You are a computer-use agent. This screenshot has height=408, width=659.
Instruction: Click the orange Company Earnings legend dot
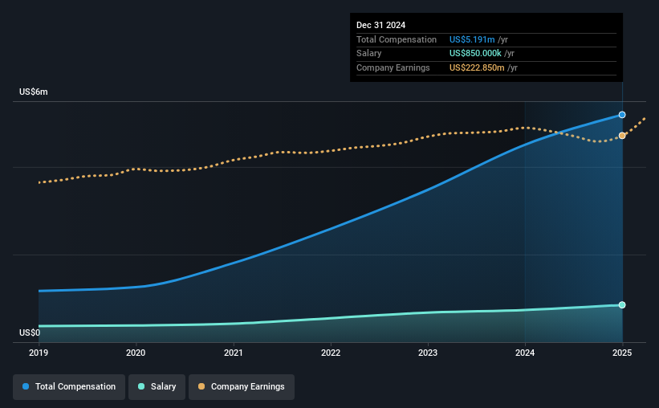point(201,386)
